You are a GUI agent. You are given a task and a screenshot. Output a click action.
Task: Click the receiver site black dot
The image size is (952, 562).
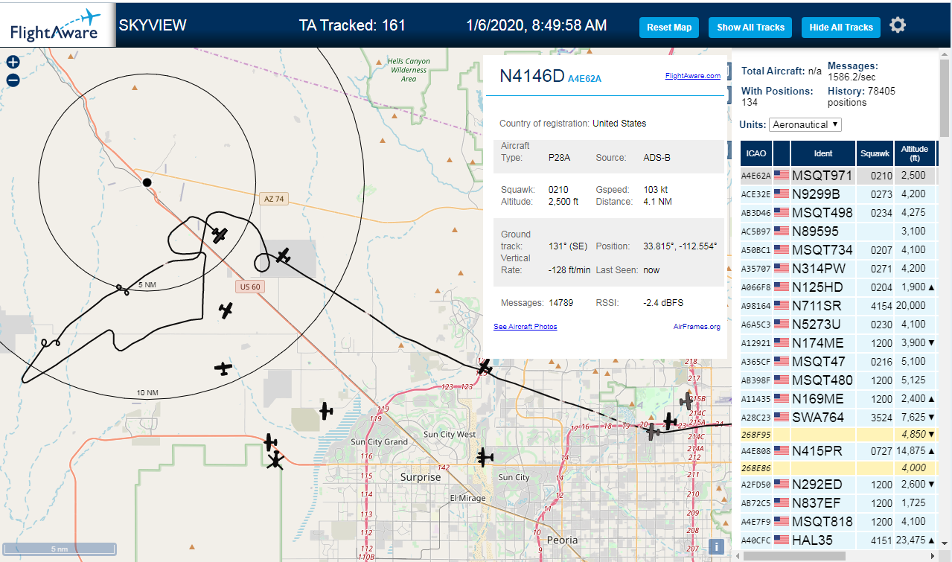(x=147, y=182)
